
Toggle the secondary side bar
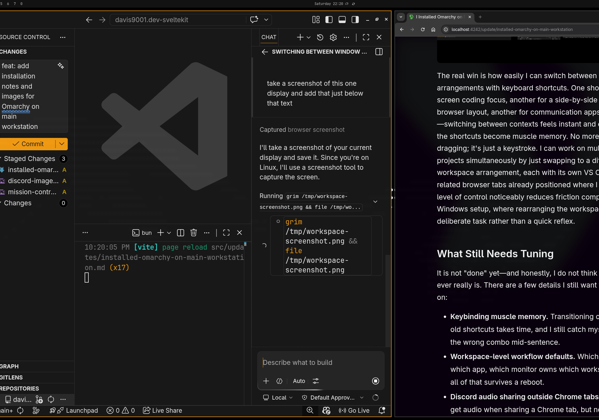(355, 20)
